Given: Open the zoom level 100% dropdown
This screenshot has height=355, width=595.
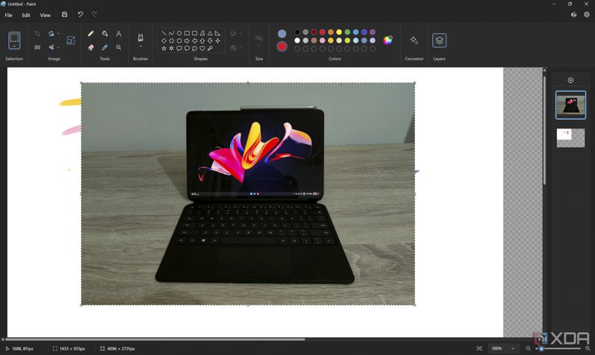Looking at the screenshot, I should coord(504,348).
